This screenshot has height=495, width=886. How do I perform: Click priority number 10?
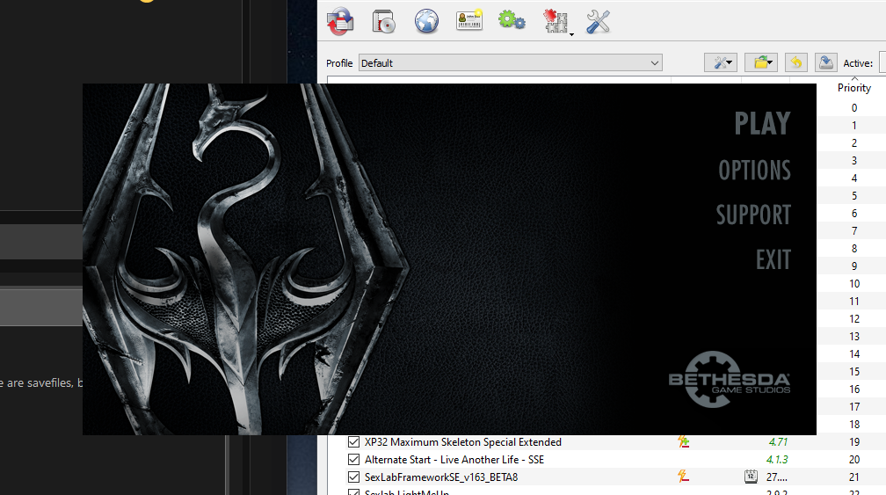click(853, 284)
